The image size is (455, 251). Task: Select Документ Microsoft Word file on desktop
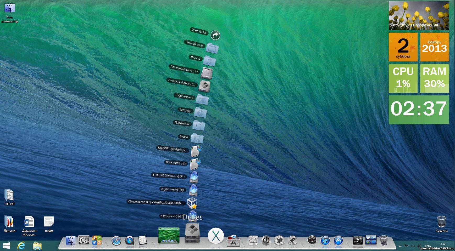tap(29, 226)
